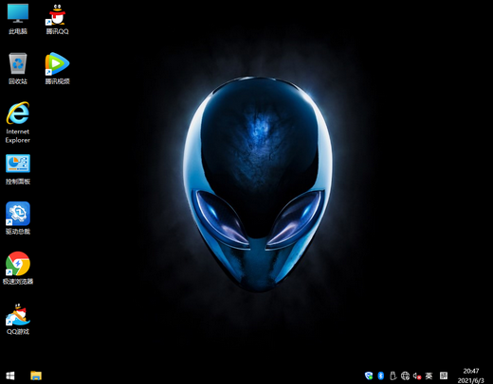Select the 驱动总裁 shortcut icon
493x384 pixels.
tap(18, 218)
